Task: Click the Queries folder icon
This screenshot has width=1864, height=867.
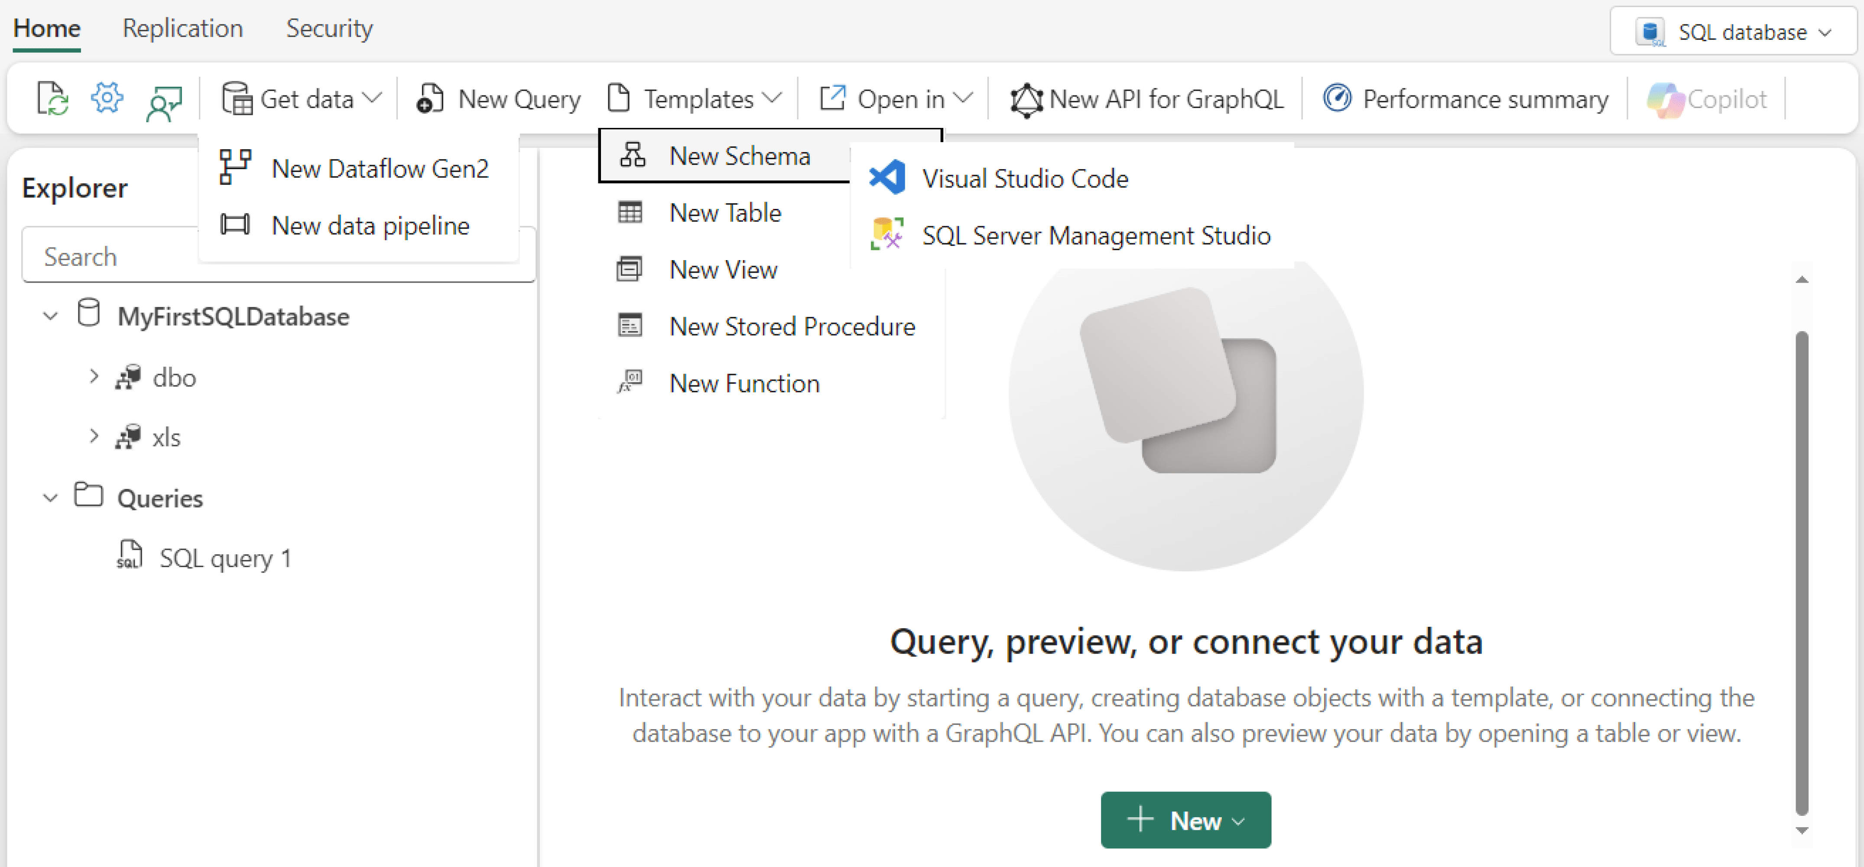Action: pos(89,496)
